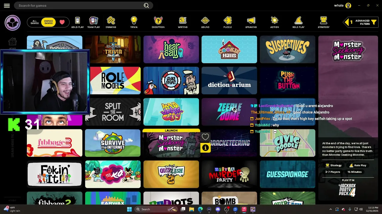This screenshot has height=214, width=382.
Task: Focus the Search for games field
Action: (x=84, y=5)
